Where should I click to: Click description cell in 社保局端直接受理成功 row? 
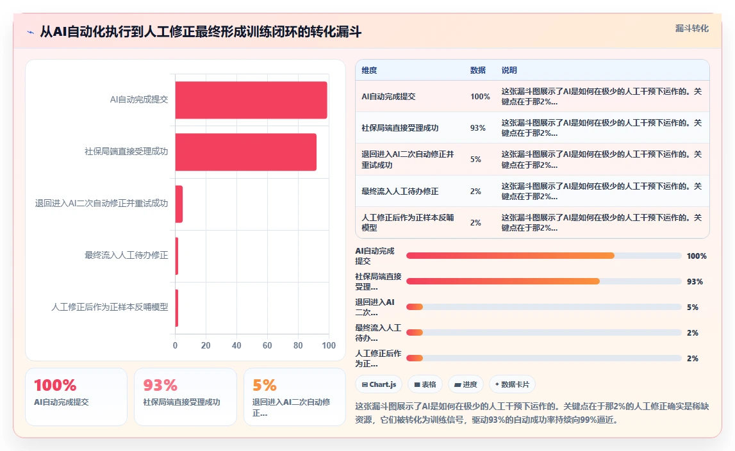click(x=602, y=128)
